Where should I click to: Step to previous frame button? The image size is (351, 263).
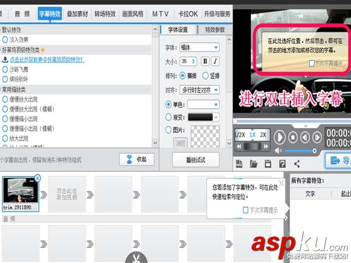pos(305,137)
